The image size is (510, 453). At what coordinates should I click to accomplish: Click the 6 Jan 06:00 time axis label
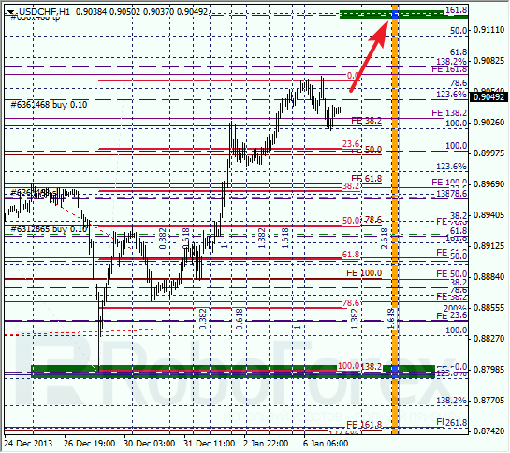pos(326,444)
